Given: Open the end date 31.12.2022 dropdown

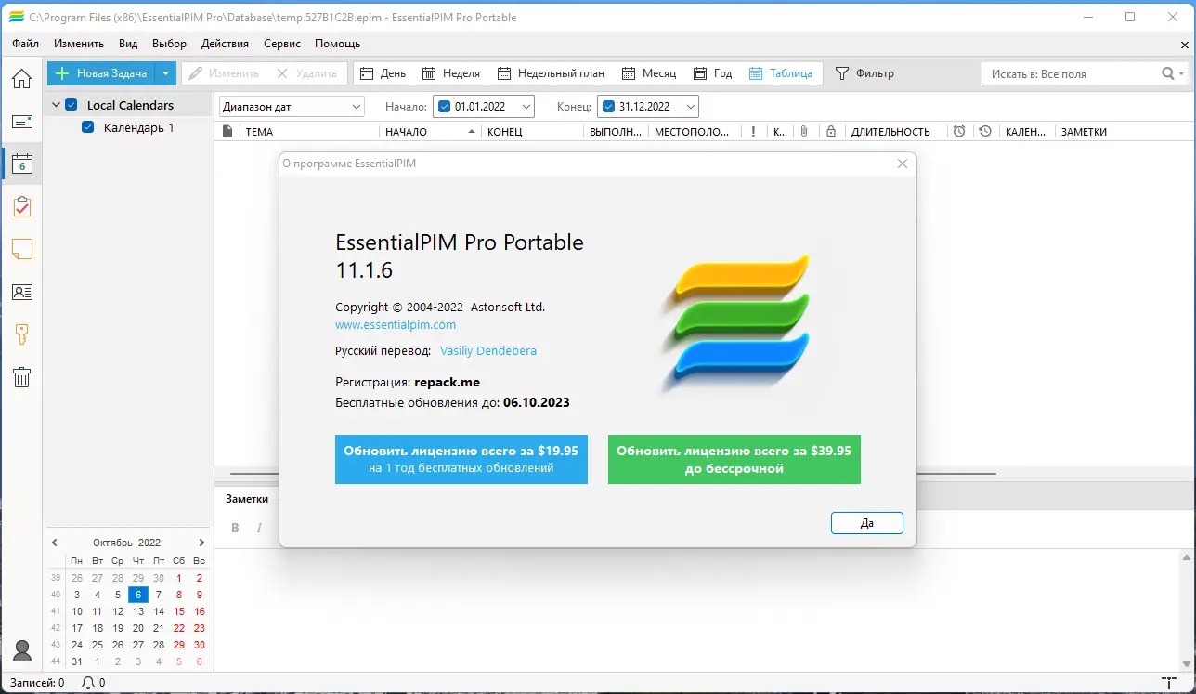Looking at the screenshot, I should point(690,106).
